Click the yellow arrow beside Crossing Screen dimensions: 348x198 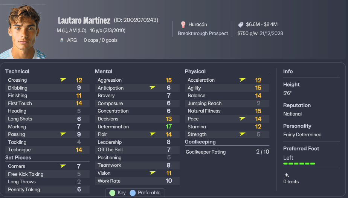pyautogui.click(x=63, y=80)
